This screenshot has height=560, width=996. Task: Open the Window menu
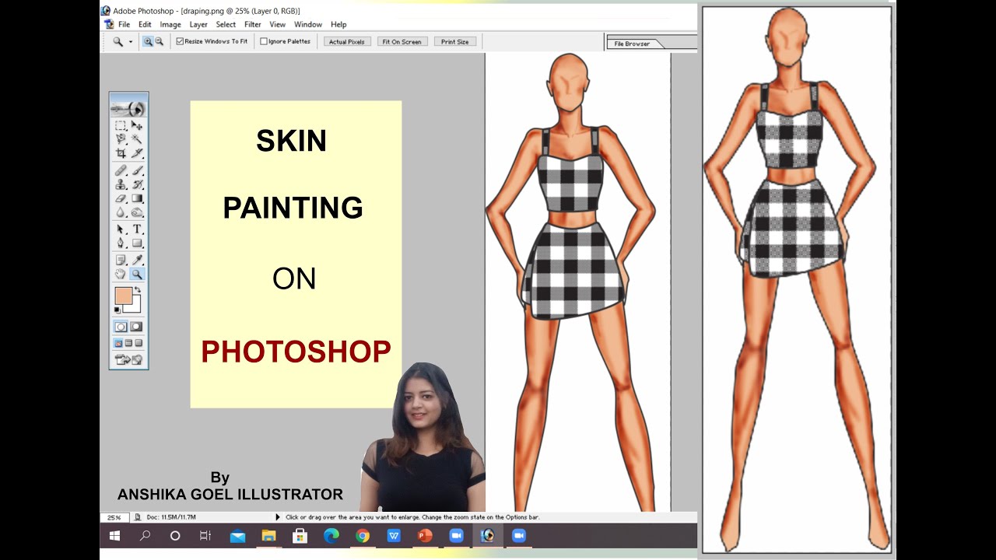point(308,25)
